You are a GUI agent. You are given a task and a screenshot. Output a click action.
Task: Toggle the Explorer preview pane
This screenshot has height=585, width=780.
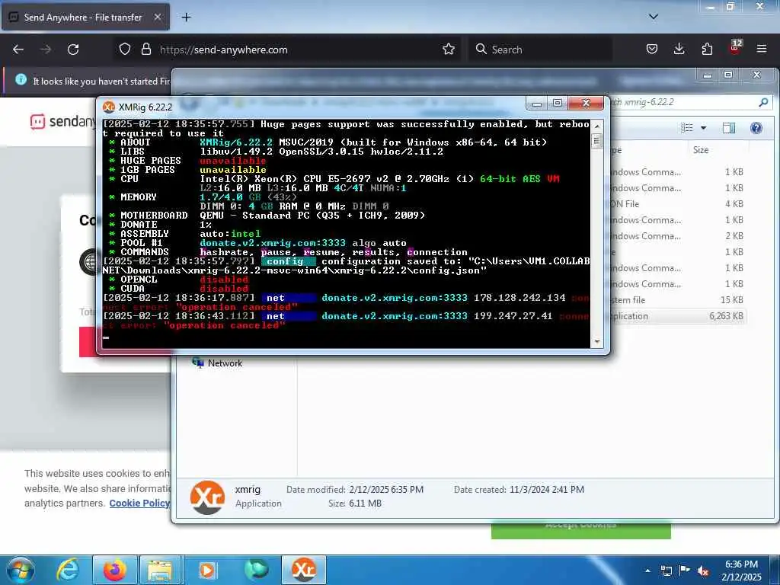click(x=729, y=128)
